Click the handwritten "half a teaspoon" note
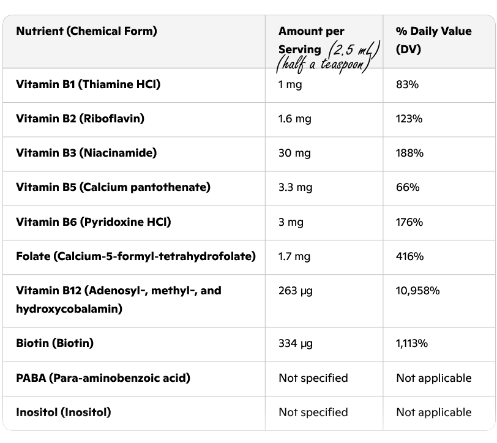Screen dimensions: 497x443 pyautogui.click(x=324, y=63)
